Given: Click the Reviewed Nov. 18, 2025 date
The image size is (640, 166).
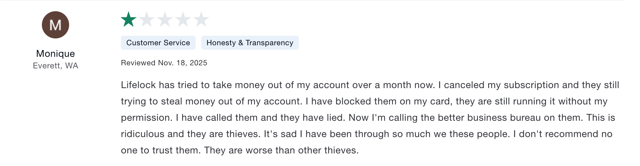Looking at the screenshot, I should point(164,63).
